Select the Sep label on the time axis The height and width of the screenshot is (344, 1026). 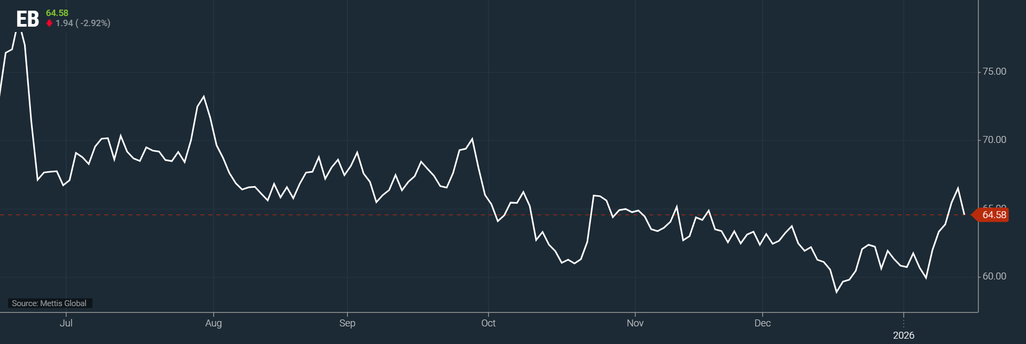point(347,323)
